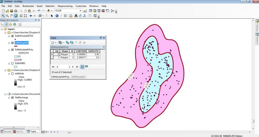This screenshot has width=259, height=137.
Task: Click Switch Selection icon in Table window
Action: [x=72, y=42]
